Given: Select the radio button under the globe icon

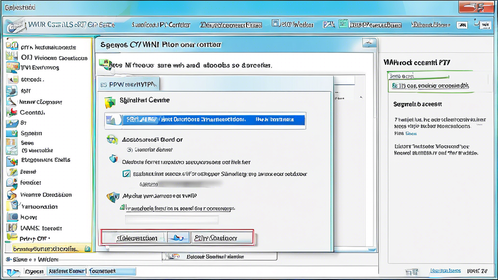Looking at the screenshot, I should [x=130, y=150].
